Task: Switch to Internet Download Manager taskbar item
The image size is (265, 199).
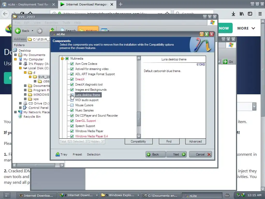Action: point(36,195)
